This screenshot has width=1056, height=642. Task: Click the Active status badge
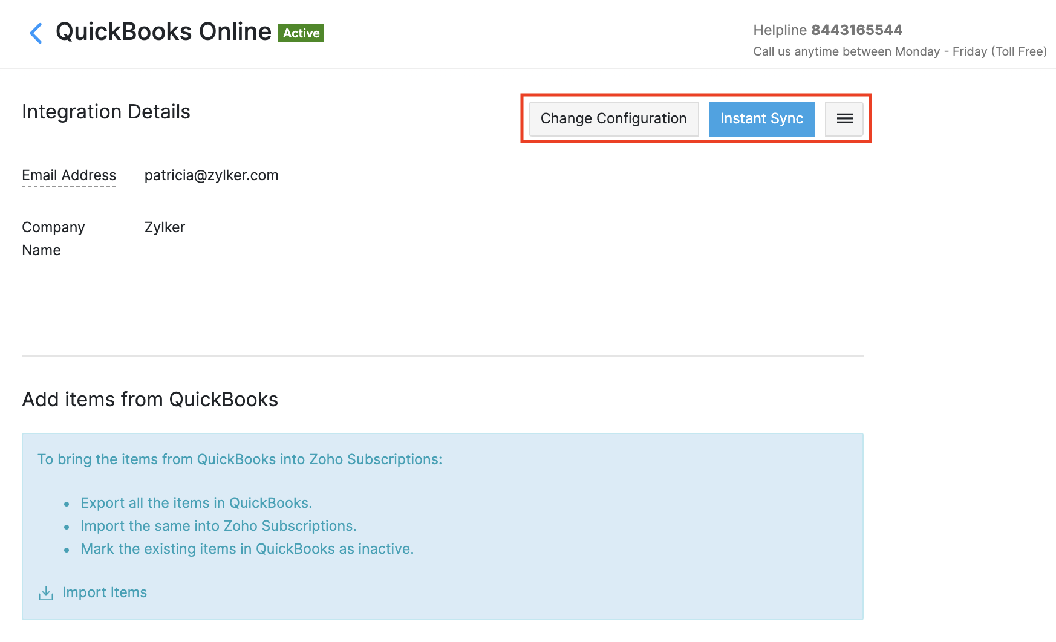pos(301,33)
